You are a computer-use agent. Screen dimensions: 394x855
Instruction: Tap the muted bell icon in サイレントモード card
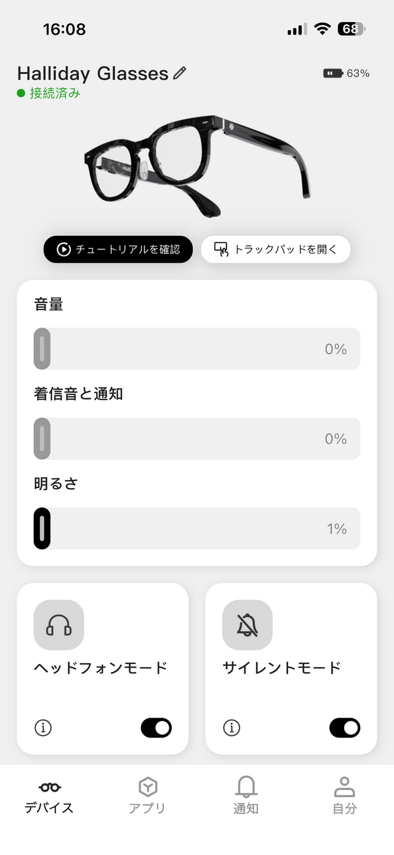pos(247,625)
